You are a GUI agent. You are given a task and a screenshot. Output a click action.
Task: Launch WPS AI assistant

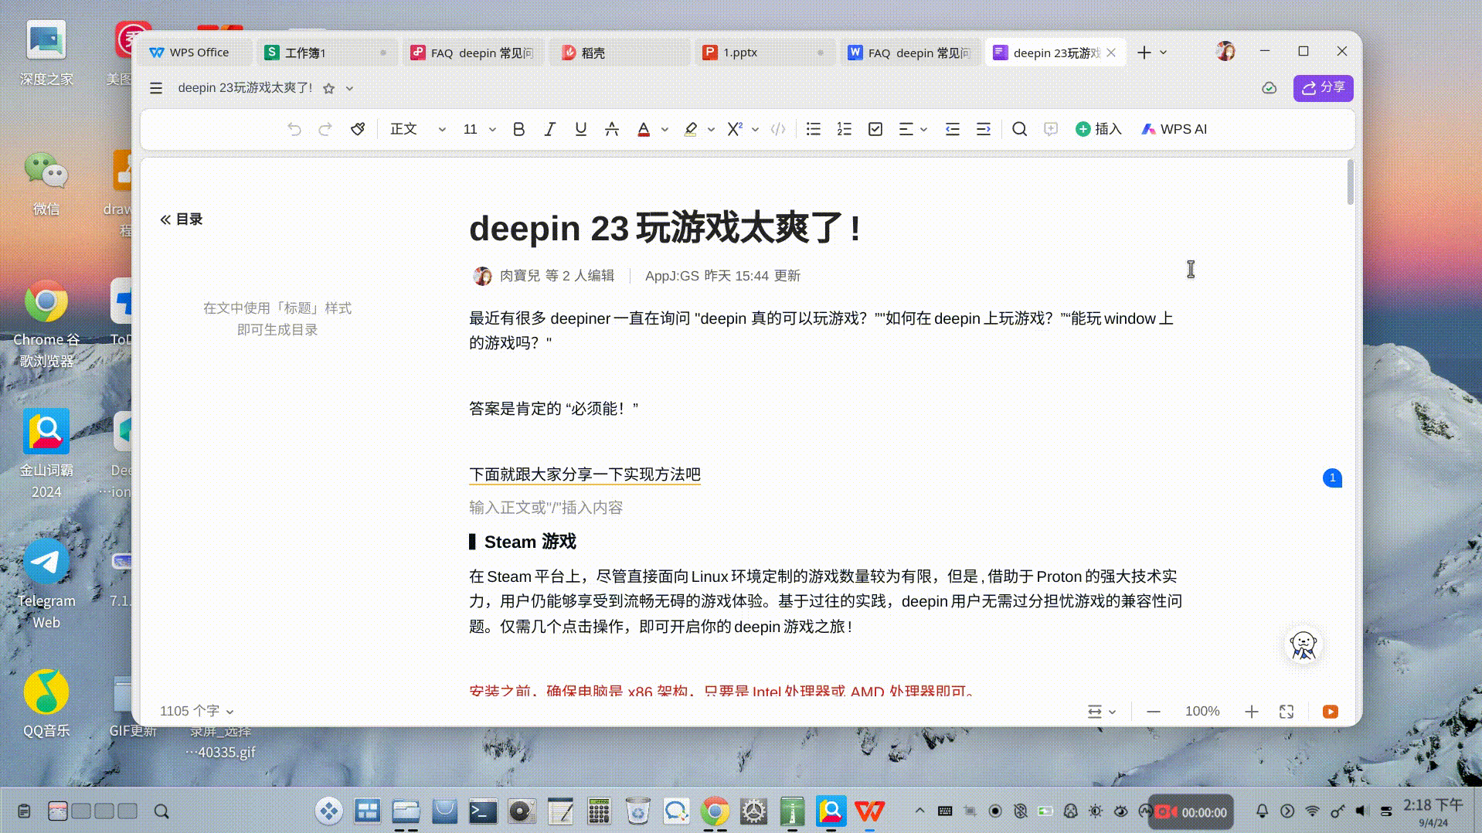[1174, 129]
